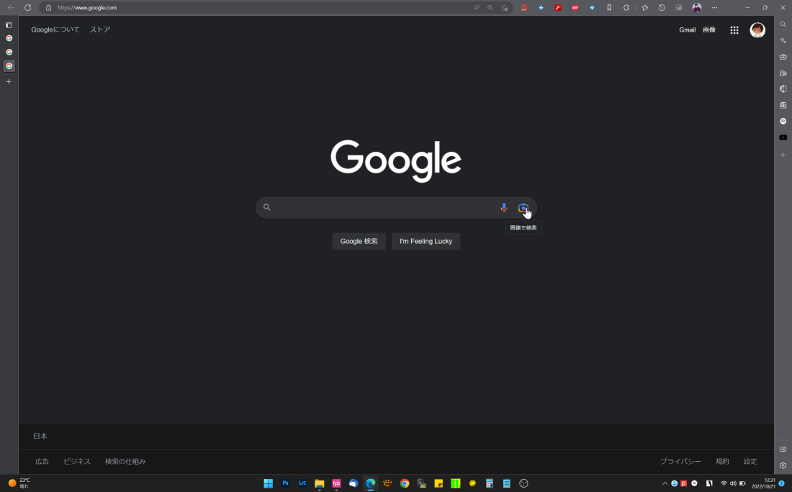This screenshot has width=792, height=492.
Task: Click the browser back arrow
Action: pyautogui.click(x=11, y=8)
